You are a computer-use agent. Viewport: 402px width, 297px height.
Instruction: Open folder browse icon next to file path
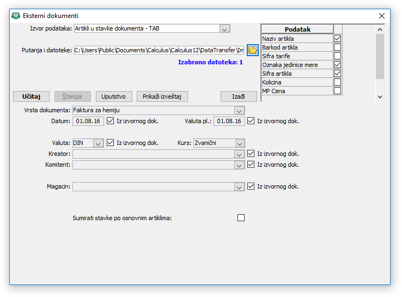coord(253,50)
